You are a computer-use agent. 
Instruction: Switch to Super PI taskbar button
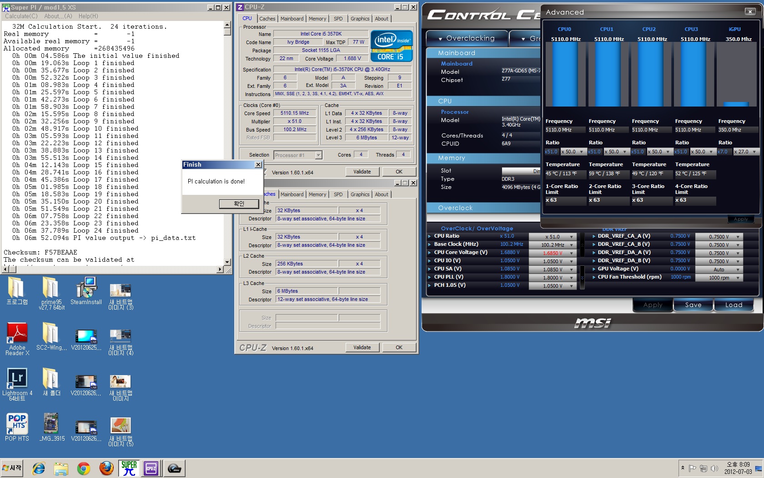[x=129, y=468]
